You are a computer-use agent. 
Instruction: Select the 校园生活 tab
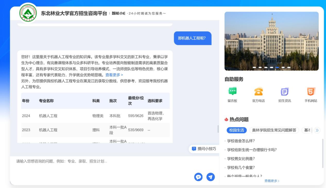[x=237, y=130]
